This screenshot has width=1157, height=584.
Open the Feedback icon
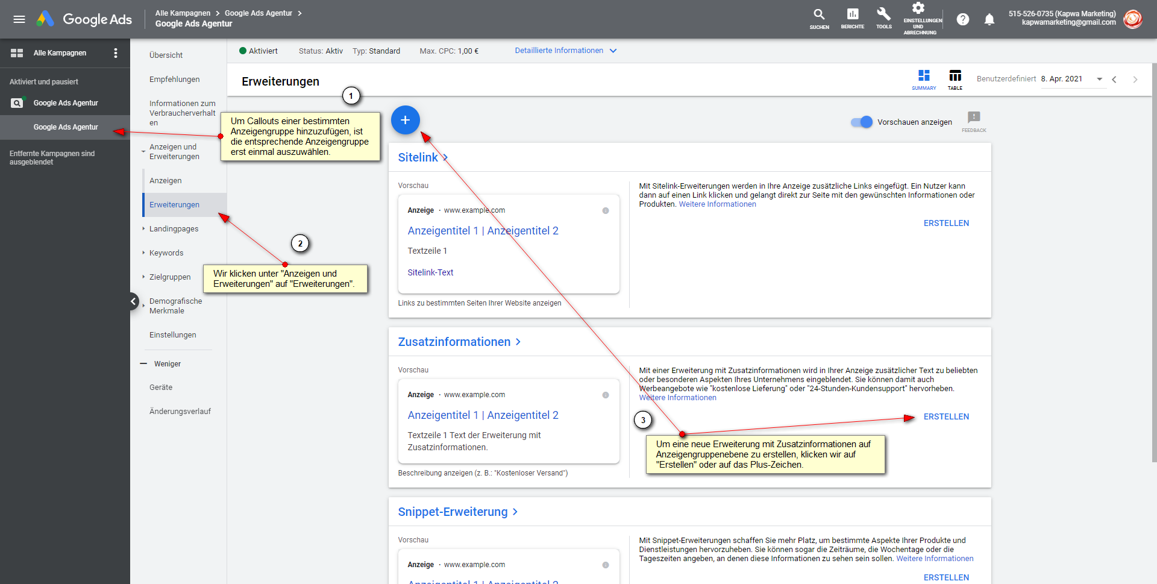[x=974, y=121]
